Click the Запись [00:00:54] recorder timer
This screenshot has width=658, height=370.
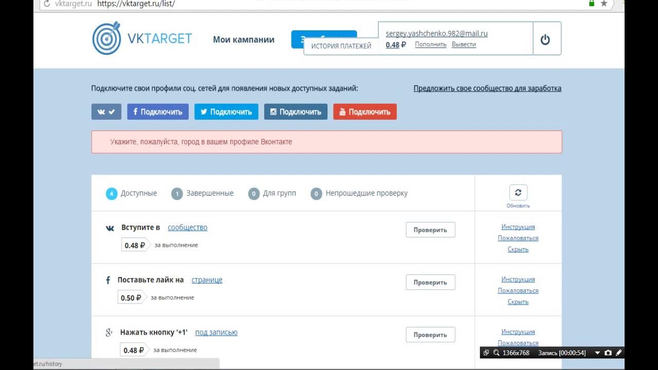point(562,353)
